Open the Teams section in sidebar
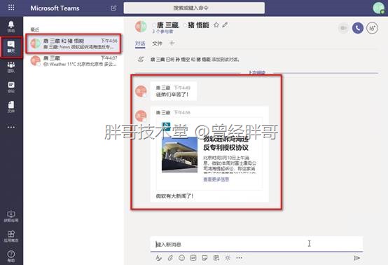 point(11,67)
